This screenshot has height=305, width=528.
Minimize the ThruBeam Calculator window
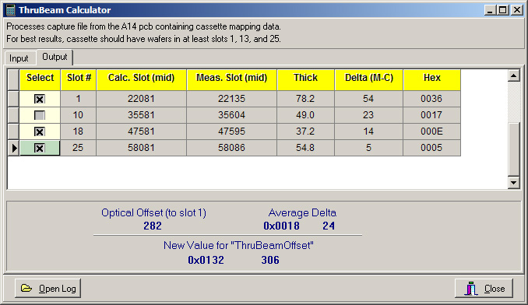pyautogui.click(x=491, y=10)
